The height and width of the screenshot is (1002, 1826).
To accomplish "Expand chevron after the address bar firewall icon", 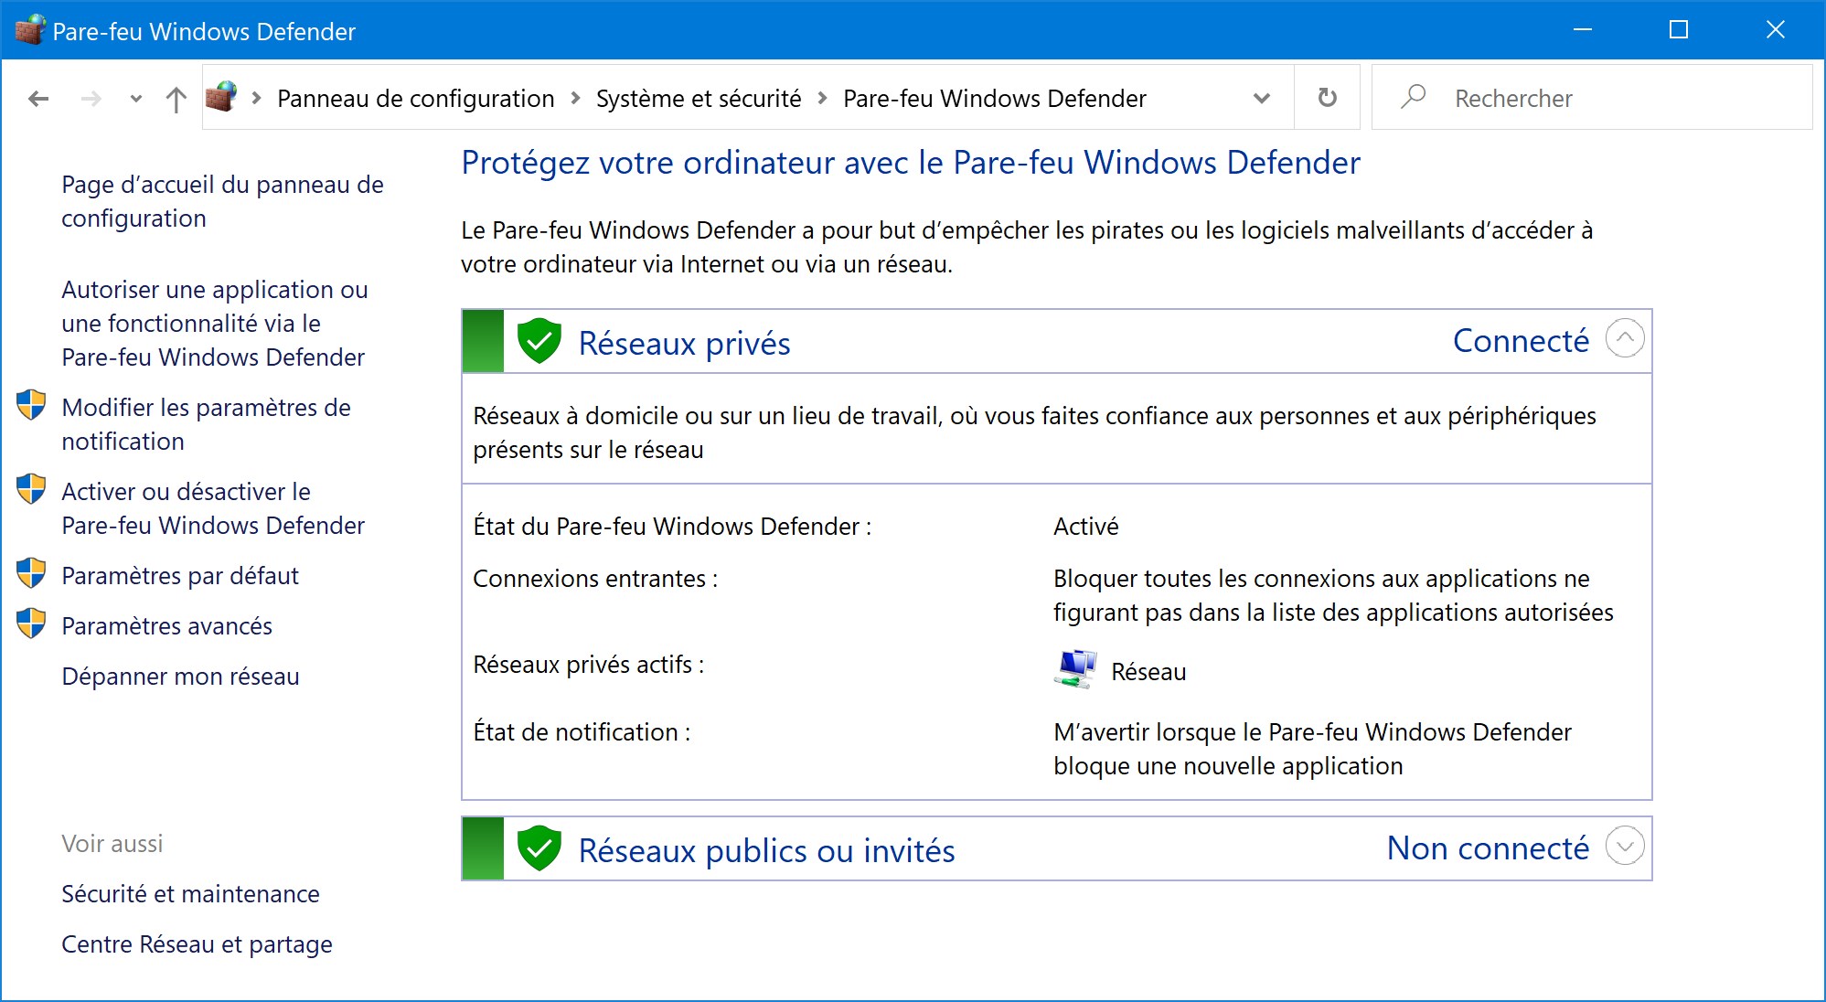I will (257, 98).
